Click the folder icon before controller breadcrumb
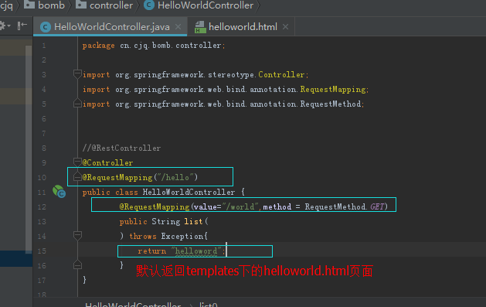This screenshot has width=486, height=307. tap(81, 5)
